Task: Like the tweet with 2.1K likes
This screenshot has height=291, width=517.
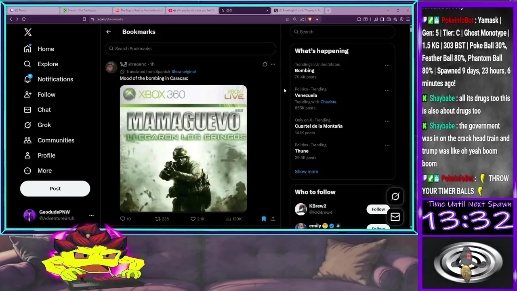Action: (x=198, y=219)
